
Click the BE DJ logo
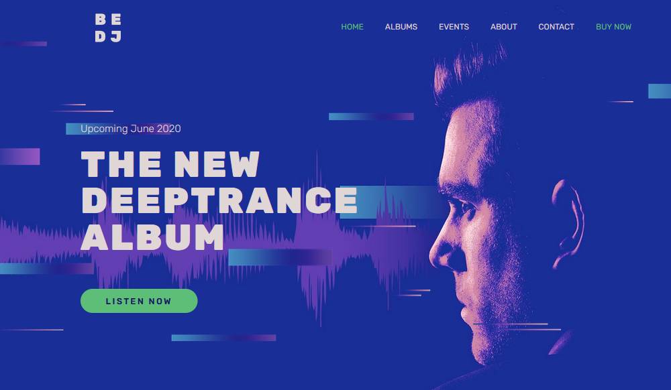108,27
